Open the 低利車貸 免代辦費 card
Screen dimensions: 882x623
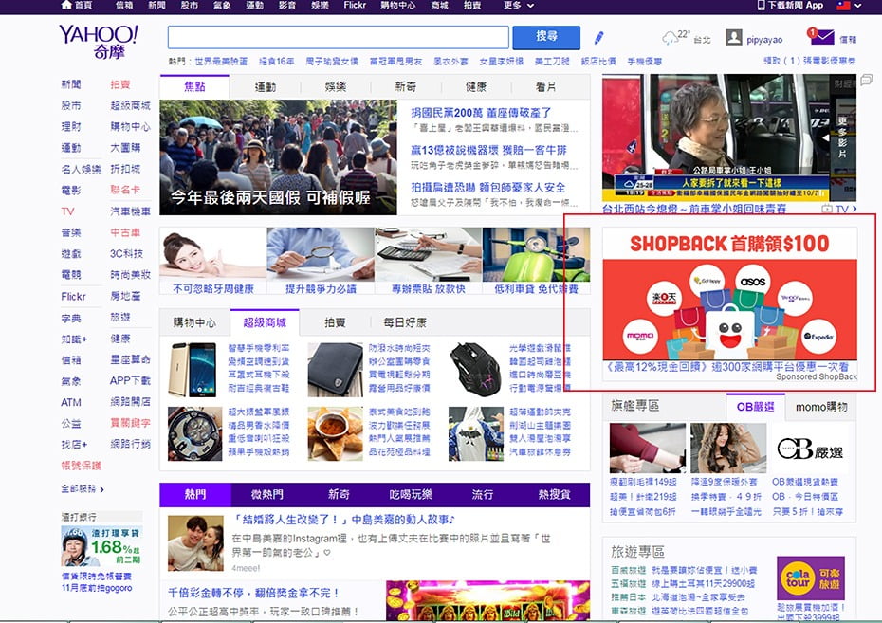[536, 261]
